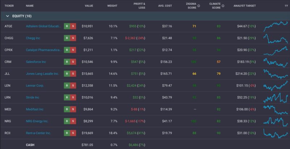Collapse the EQUITY (10) section chevron

(x=8, y=16)
